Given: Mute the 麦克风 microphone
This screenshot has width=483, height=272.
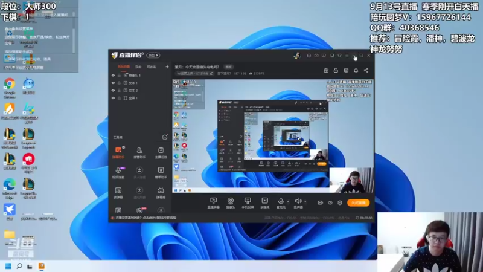Looking at the screenshot, I should point(281,203).
